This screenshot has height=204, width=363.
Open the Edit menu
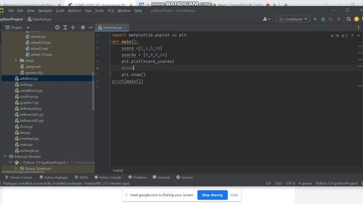(x=20, y=11)
